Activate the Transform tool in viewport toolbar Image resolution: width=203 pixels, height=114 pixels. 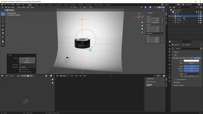(3, 33)
